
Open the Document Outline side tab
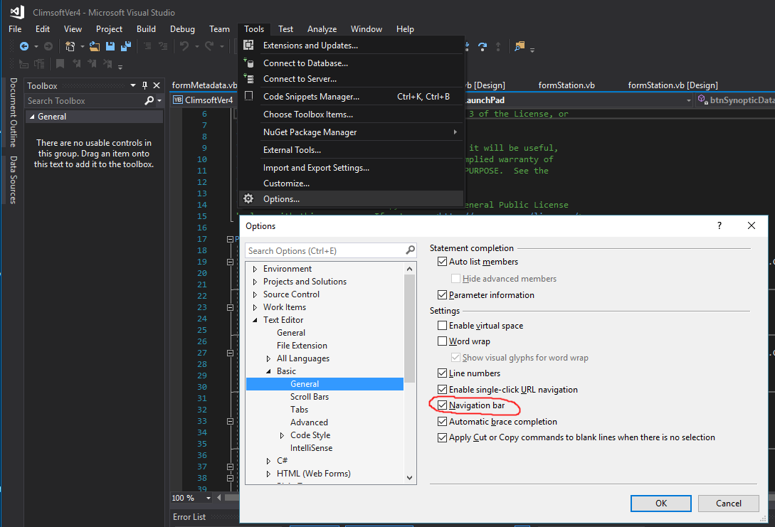tap(14, 112)
